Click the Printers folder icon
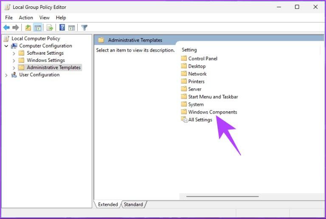Image resolution: width=326 pixels, height=219 pixels. (184, 81)
